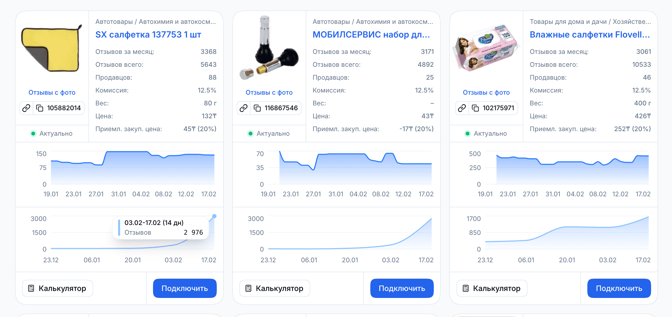The width and height of the screenshot is (672, 317).
Task: Click price value 426₸
Action: pyautogui.click(x=643, y=116)
